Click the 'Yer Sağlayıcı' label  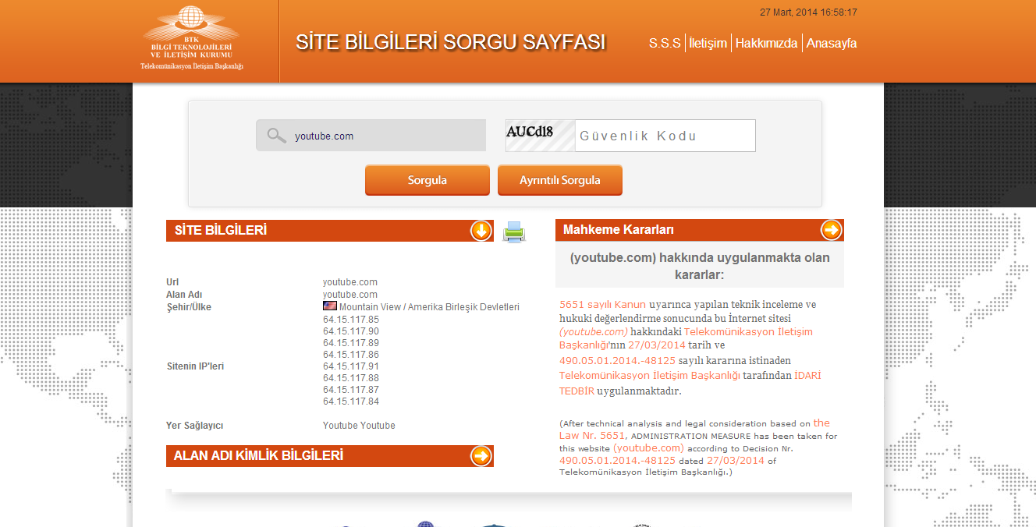pyautogui.click(x=195, y=426)
